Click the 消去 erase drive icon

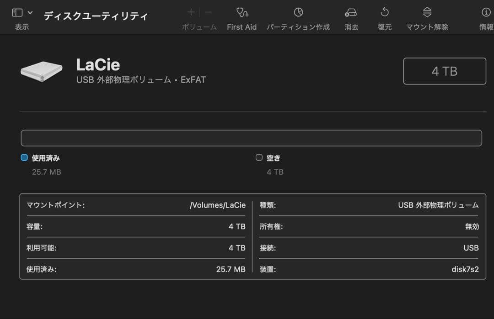tap(351, 13)
